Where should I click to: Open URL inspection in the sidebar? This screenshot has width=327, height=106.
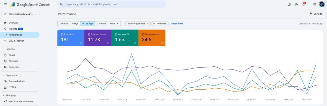(x=16, y=41)
